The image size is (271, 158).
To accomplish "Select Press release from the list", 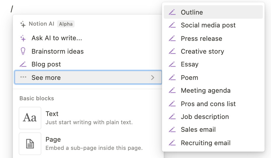I will (x=213, y=38).
